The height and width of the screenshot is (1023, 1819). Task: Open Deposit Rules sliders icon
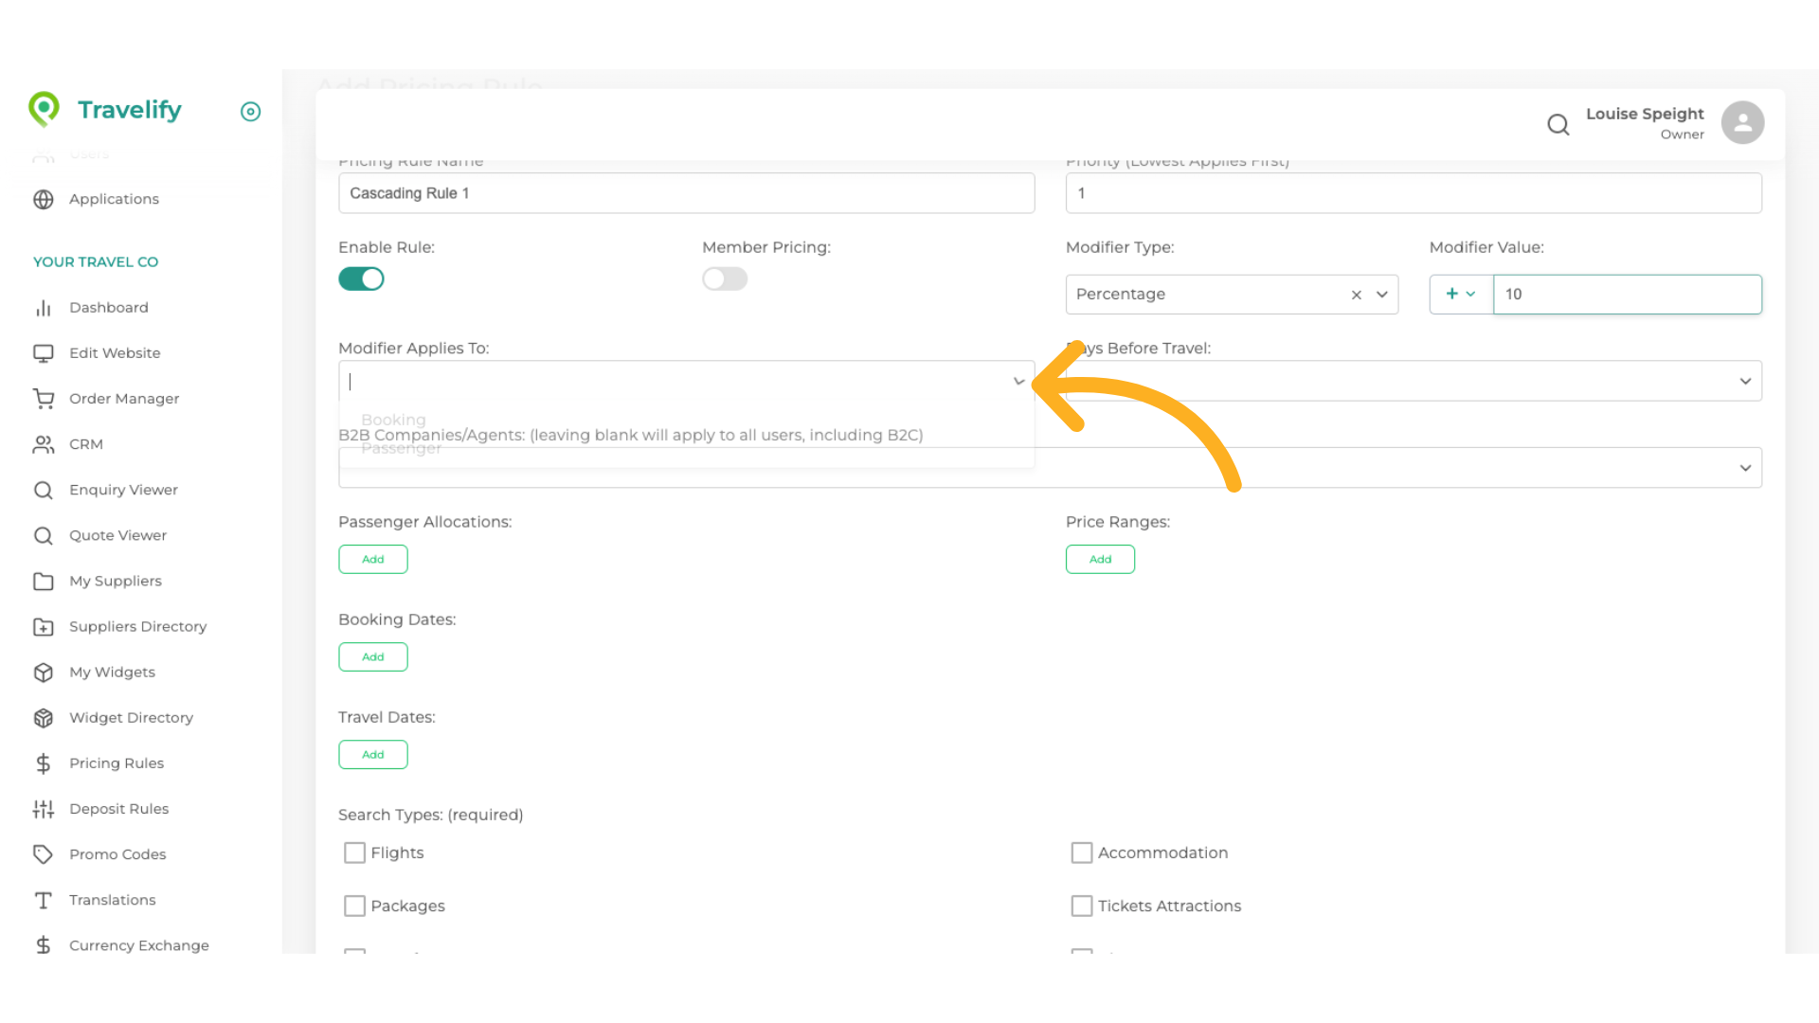coord(44,809)
